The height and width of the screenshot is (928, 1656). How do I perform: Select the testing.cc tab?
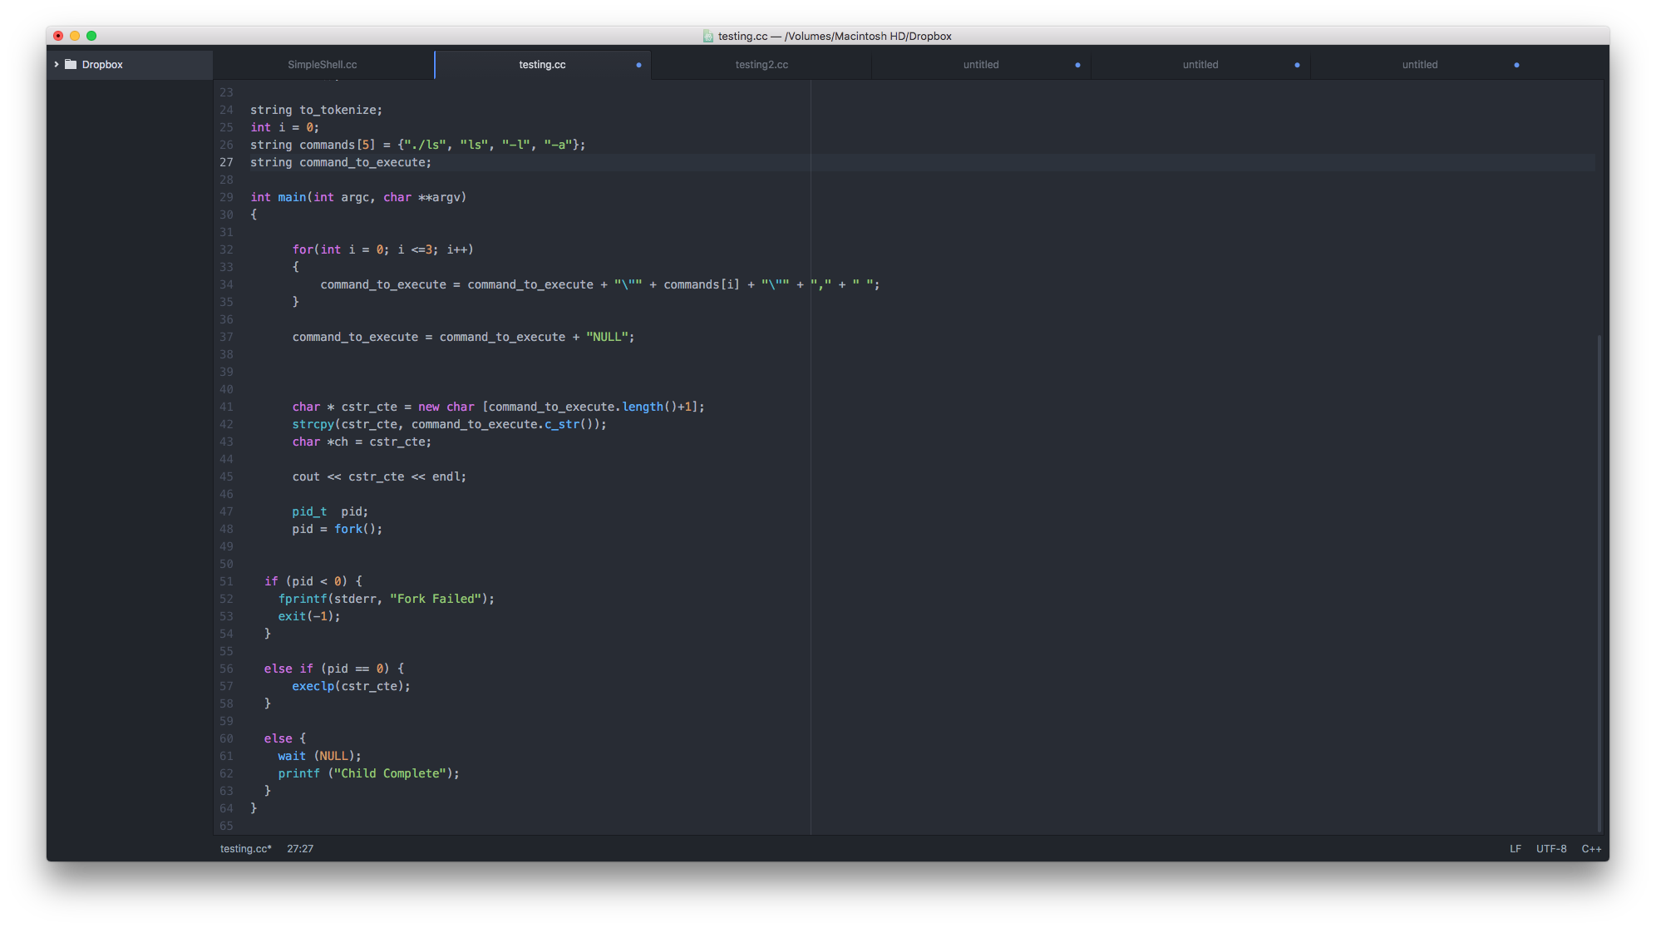click(542, 64)
